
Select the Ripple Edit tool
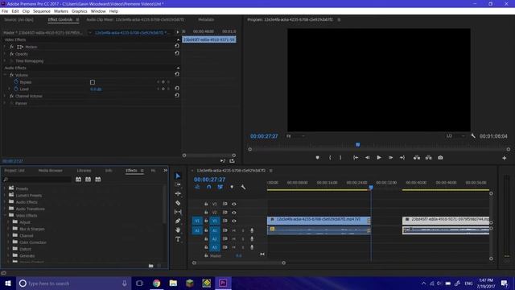click(x=178, y=193)
